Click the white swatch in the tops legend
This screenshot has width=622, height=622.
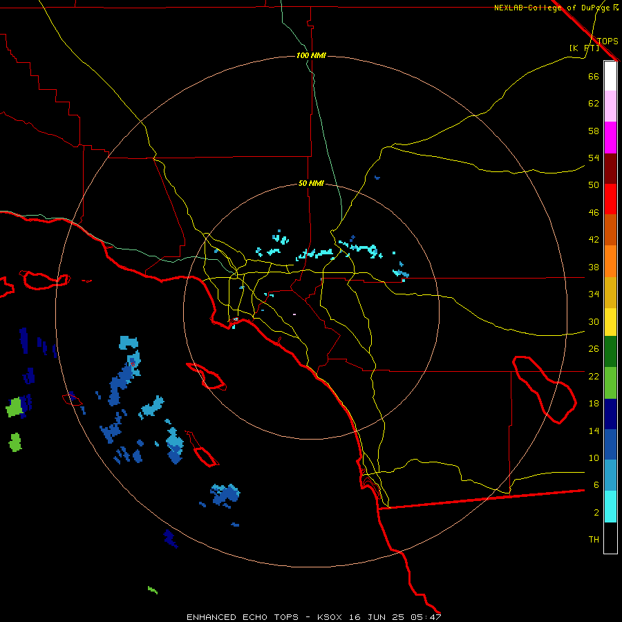pos(610,76)
